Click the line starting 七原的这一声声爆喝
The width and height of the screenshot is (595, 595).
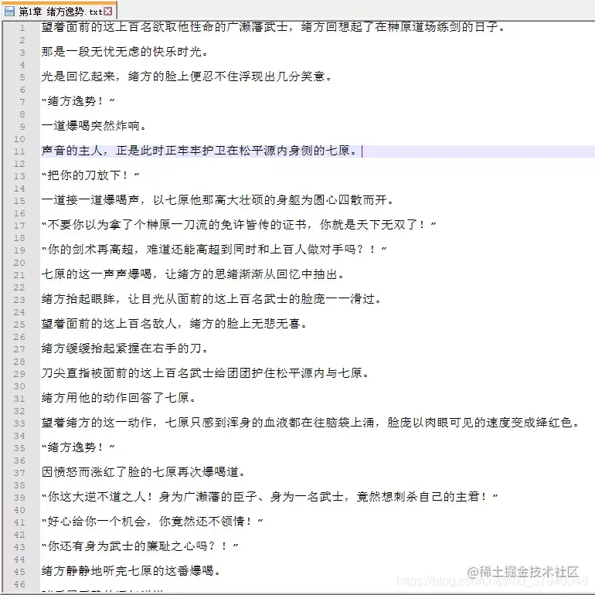(192, 274)
